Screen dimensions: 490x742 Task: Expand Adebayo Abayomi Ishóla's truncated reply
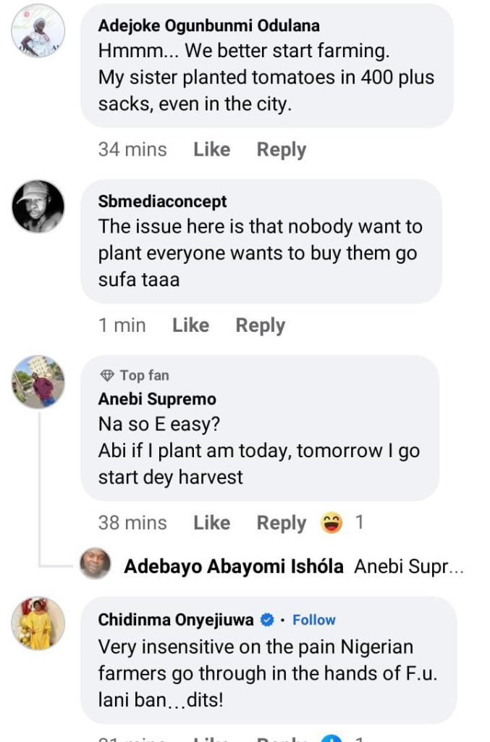coord(408,567)
